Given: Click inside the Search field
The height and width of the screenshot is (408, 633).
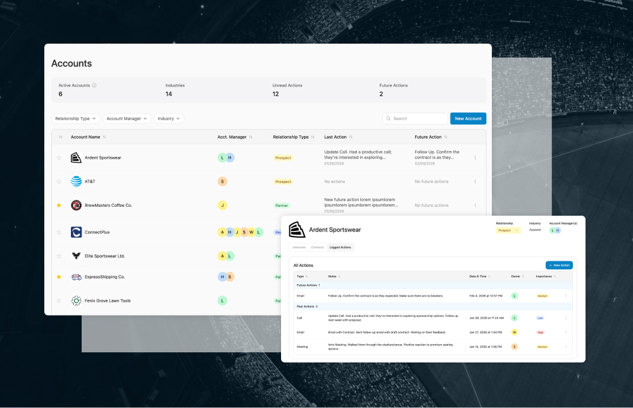Looking at the screenshot, I should 415,118.
